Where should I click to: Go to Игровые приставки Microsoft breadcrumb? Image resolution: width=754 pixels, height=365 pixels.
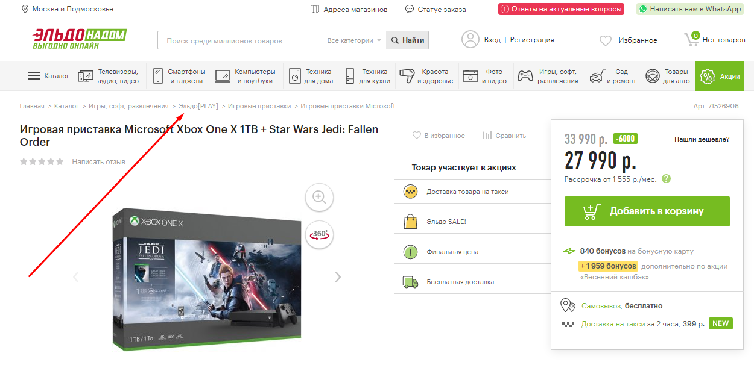coord(348,106)
